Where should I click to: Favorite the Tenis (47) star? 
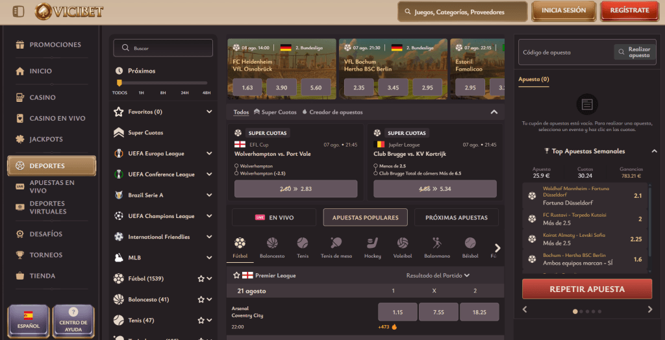(x=201, y=320)
